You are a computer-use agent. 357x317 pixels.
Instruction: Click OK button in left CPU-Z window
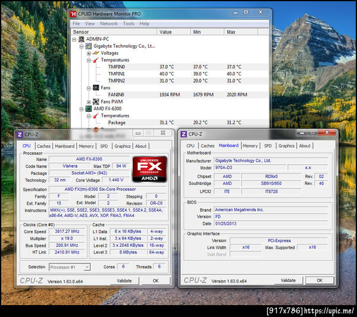pyautogui.click(x=156, y=281)
